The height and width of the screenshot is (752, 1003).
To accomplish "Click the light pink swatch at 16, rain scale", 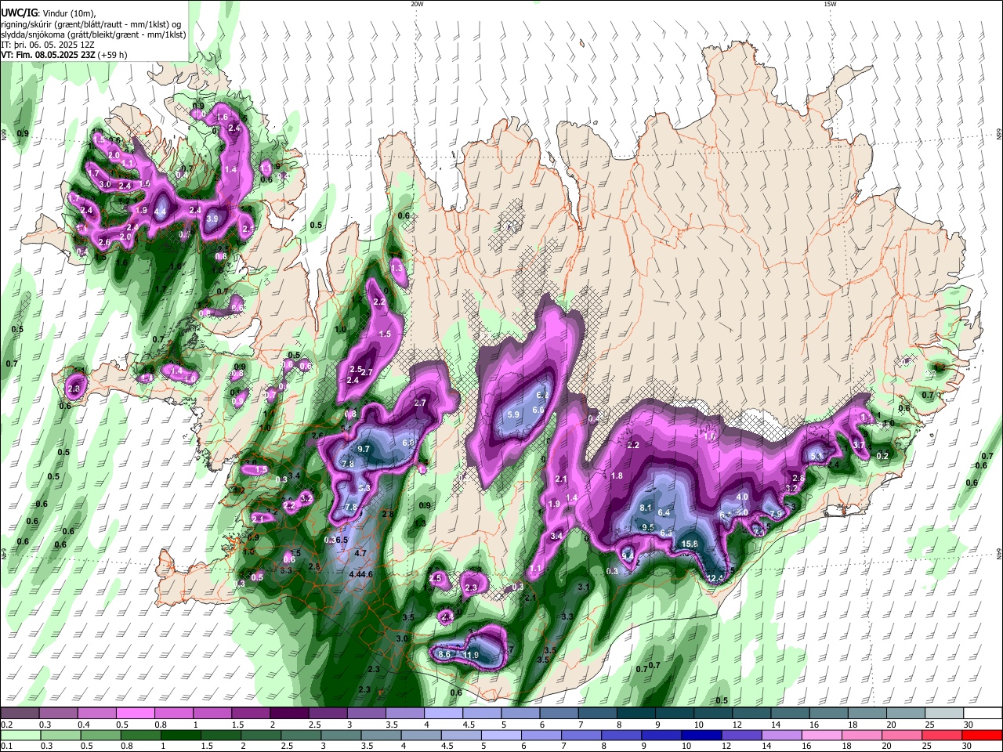I will point(821,735).
